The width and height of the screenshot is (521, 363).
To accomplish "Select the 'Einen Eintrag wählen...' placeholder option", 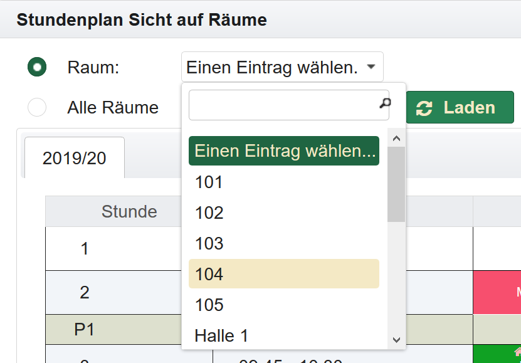I will click(x=283, y=151).
